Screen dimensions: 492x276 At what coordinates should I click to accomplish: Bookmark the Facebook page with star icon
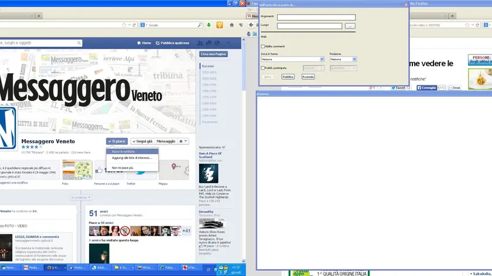coord(124,25)
